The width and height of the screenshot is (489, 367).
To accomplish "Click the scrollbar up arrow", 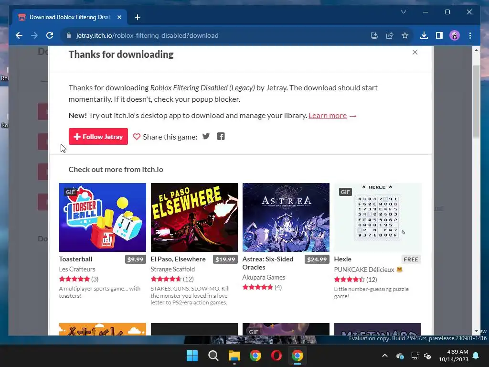I will click(476, 50).
